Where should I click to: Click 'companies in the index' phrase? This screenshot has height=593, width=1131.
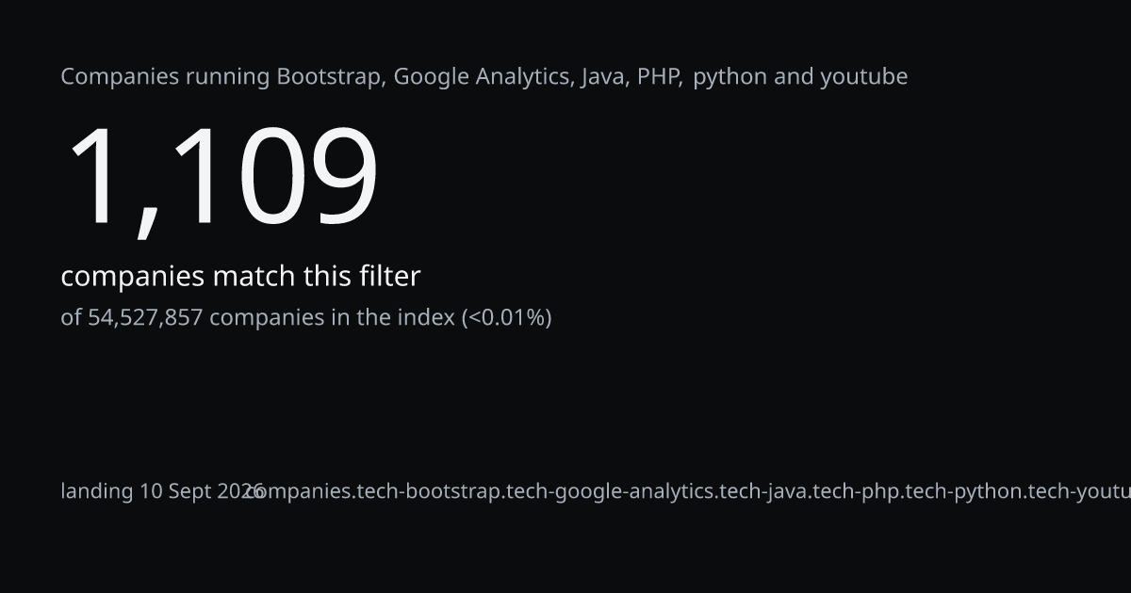pyautogui.click(x=332, y=317)
